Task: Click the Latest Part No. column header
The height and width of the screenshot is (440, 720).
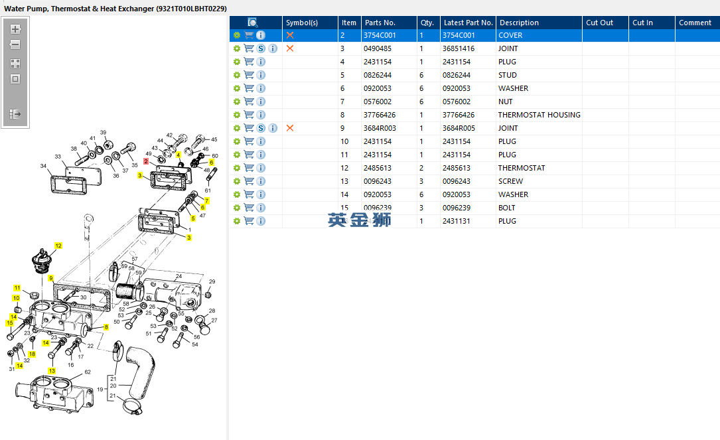Action: pyautogui.click(x=468, y=23)
